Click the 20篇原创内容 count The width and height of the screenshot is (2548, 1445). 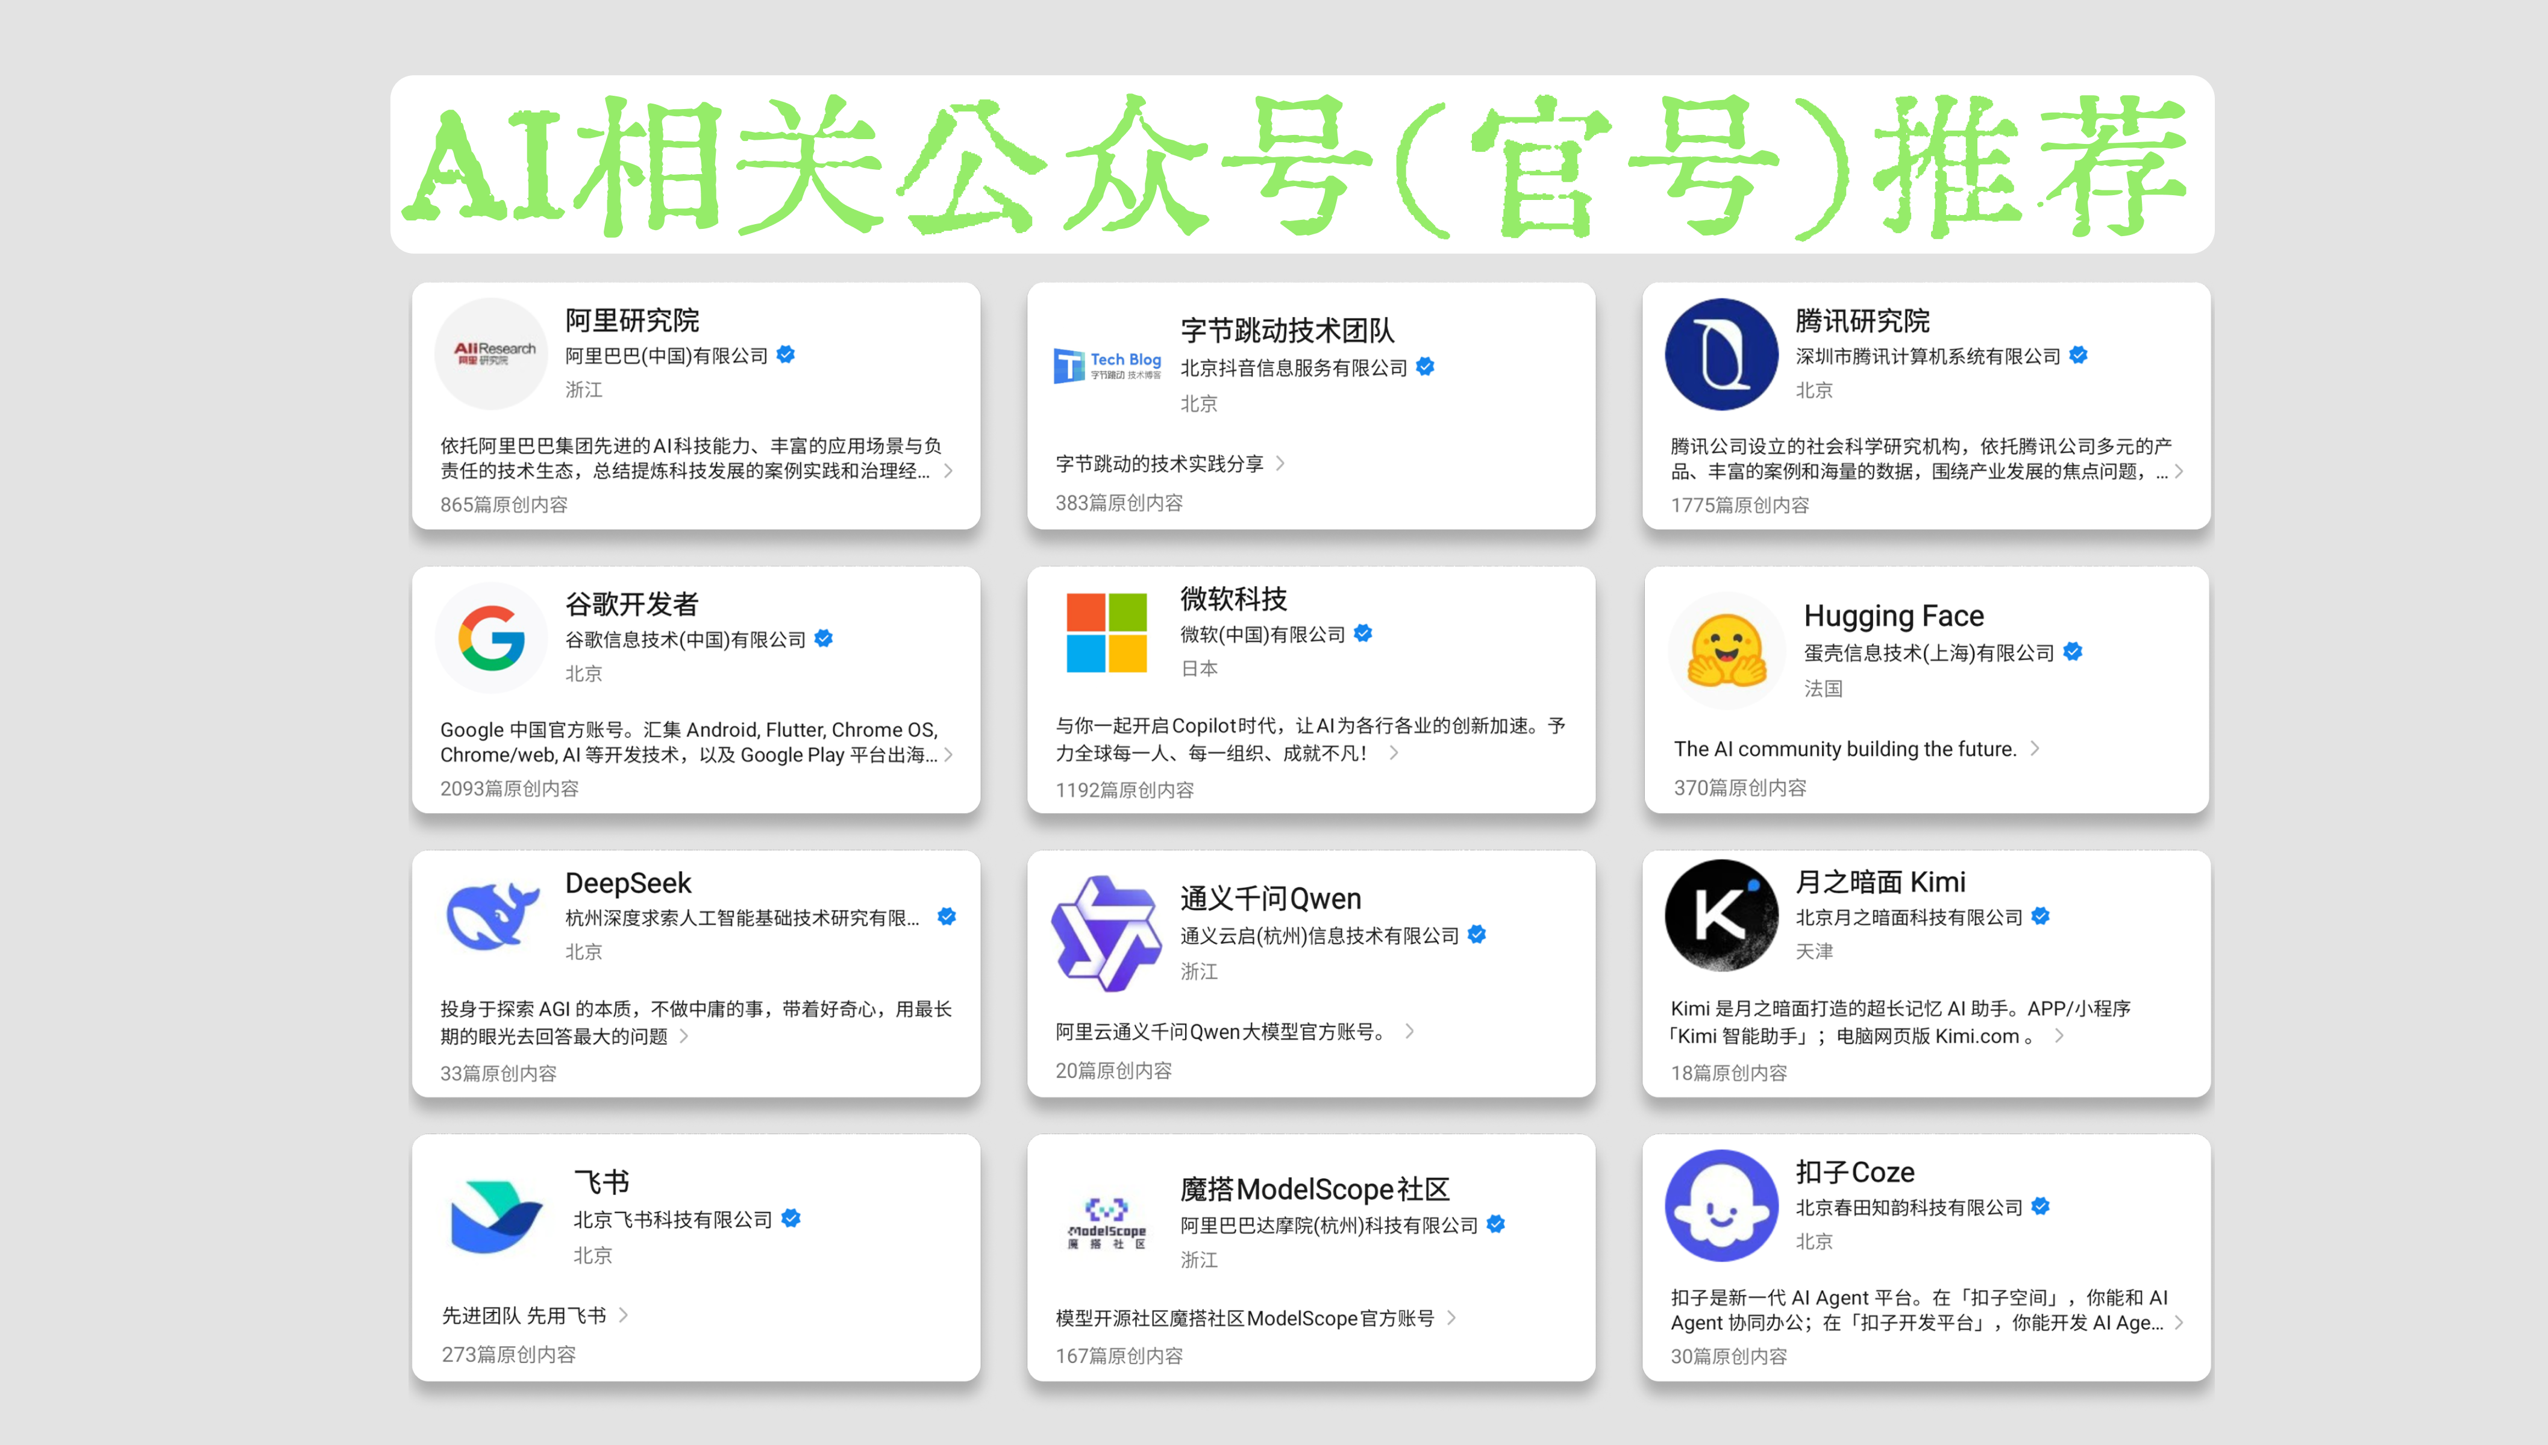1113,1070
